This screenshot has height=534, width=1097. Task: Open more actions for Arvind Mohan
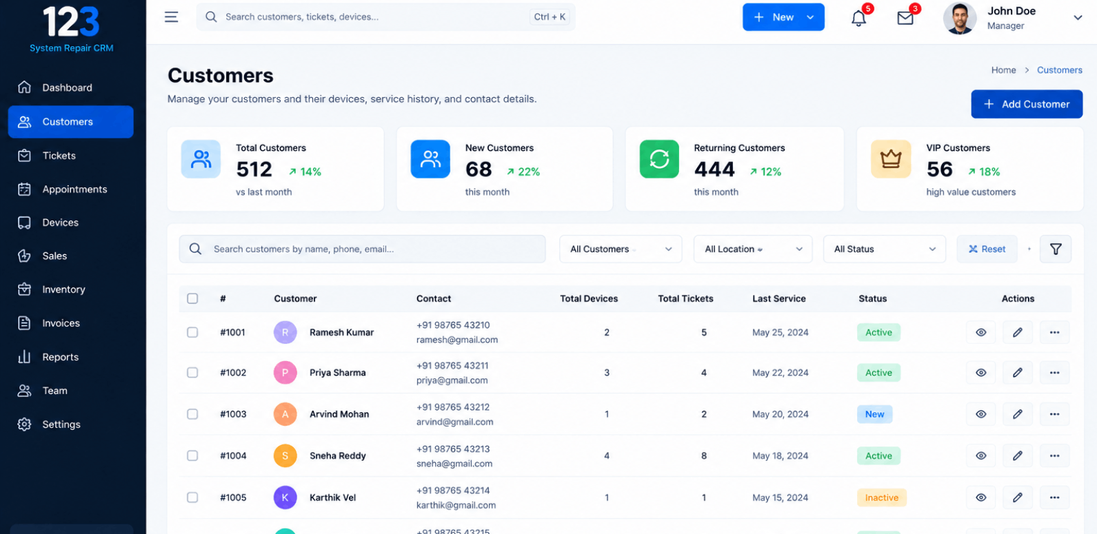[1054, 414]
